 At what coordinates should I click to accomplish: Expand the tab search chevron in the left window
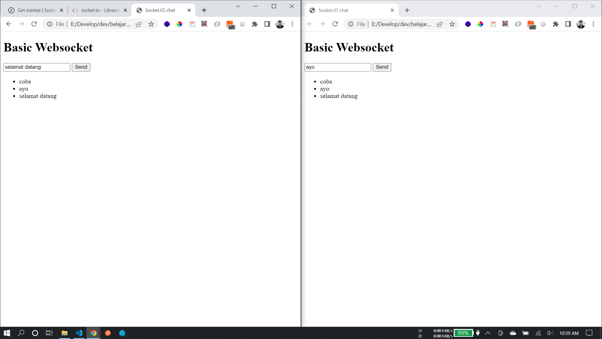(x=238, y=6)
